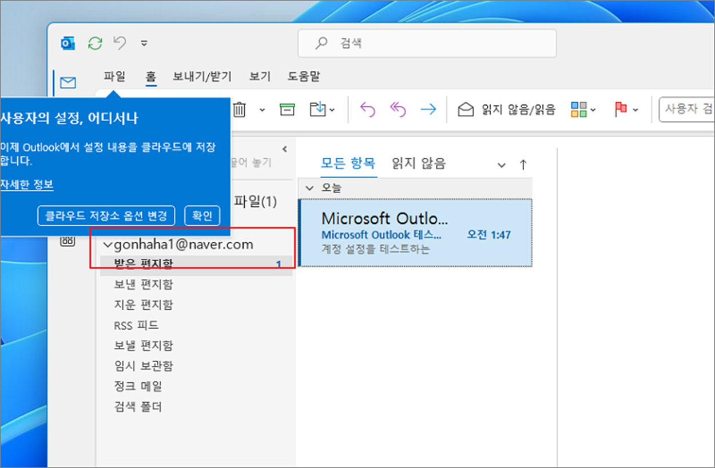The width and height of the screenshot is (715, 468).
Task: Click the Outlook app logo icon
Action: pos(68,43)
